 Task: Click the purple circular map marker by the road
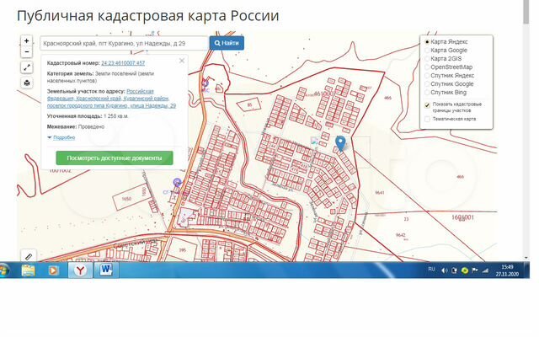178,182
